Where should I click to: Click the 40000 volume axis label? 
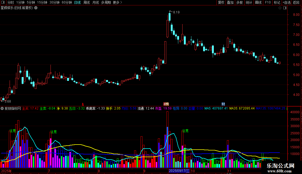[x=295, y=112]
